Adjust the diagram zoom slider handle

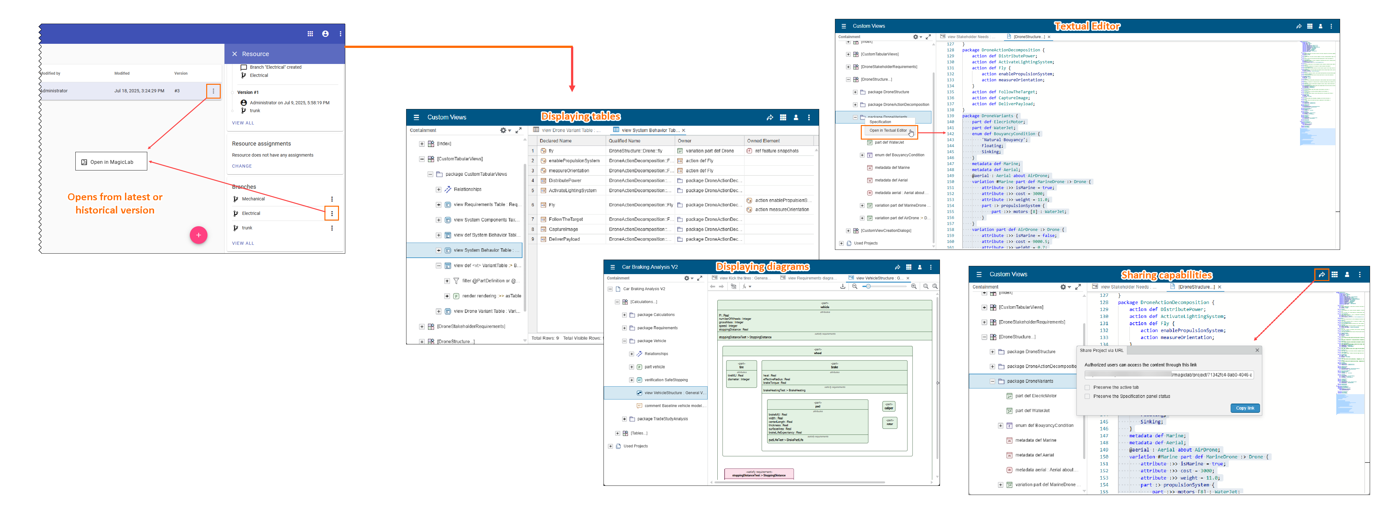[868, 286]
